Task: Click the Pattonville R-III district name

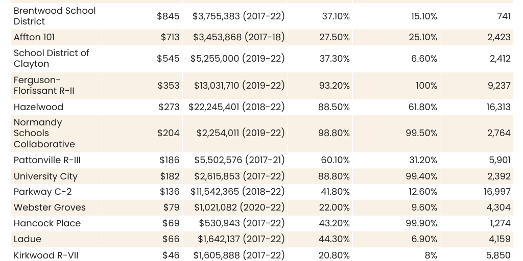Action: point(47,160)
